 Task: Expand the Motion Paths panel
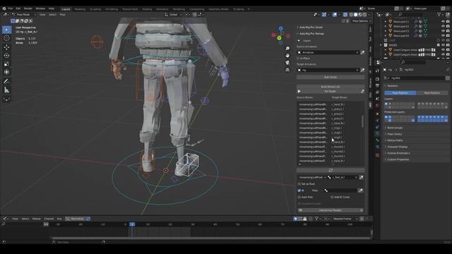tap(395, 140)
